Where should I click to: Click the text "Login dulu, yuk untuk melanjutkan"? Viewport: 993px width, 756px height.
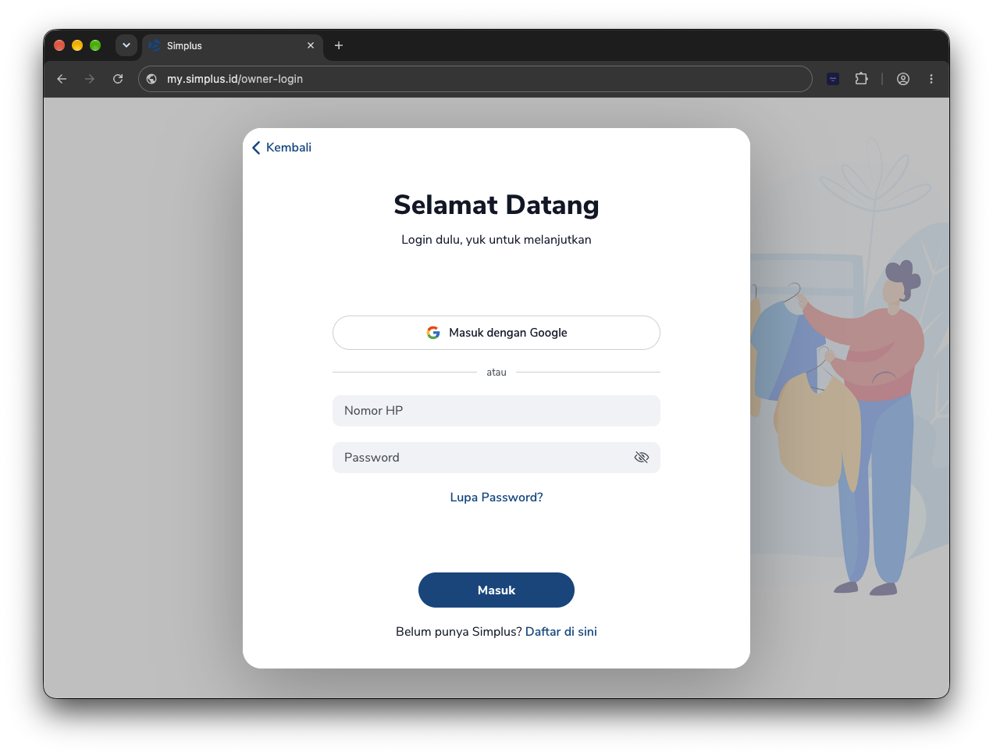(496, 240)
